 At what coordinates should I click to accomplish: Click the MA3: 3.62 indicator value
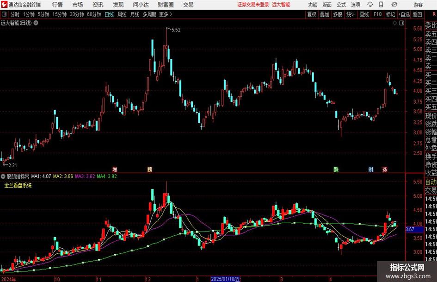coord(85,176)
